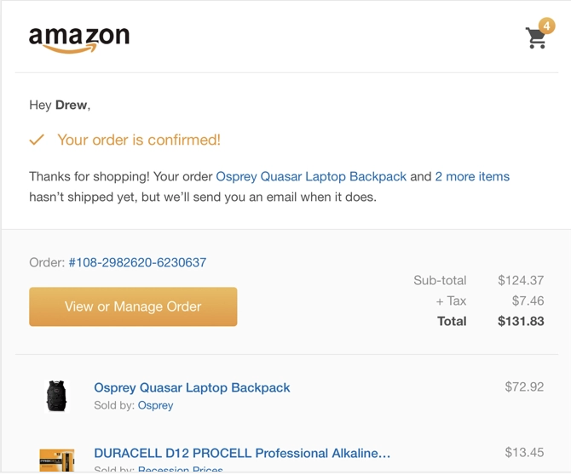Click the "Your order is confirmed!" heading
The width and height of the screenshot is (571, 475).
click(139, 140)
